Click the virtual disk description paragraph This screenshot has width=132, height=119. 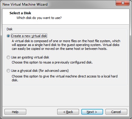(66, 45)
